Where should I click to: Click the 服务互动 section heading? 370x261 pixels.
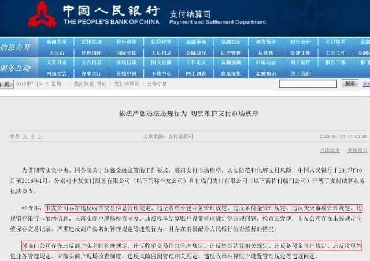coord(16,68)
